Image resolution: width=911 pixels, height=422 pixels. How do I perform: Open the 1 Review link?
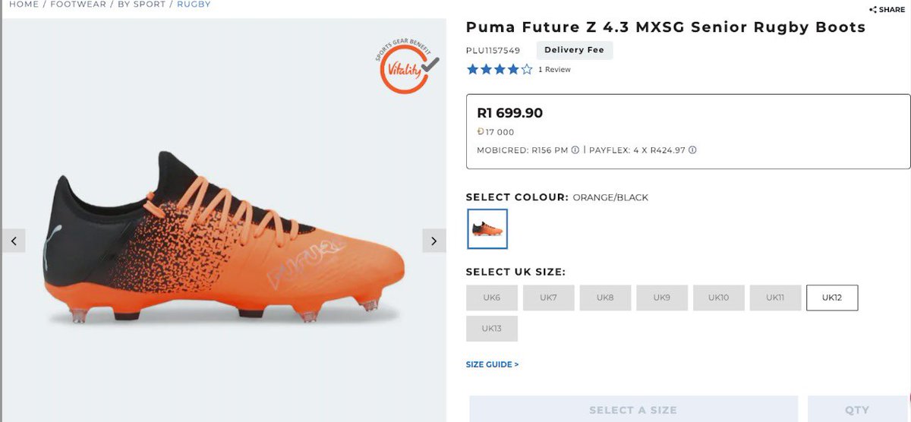pyautogui.click(x=554, y=70)
